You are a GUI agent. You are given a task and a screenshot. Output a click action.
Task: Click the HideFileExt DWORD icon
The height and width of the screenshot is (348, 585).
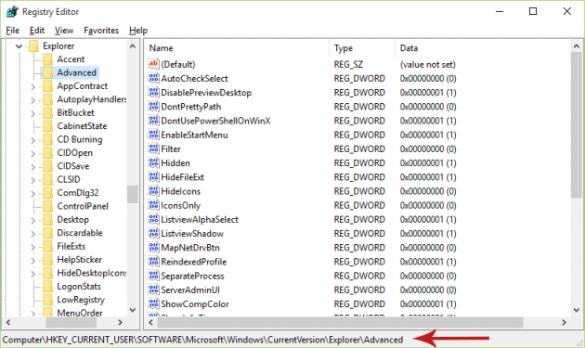(153, 177)
